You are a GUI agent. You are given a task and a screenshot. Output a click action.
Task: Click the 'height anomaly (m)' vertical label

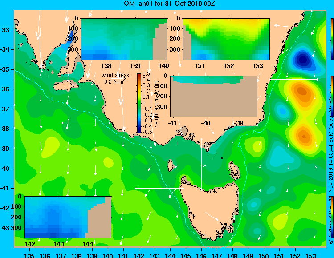(156, 104)
